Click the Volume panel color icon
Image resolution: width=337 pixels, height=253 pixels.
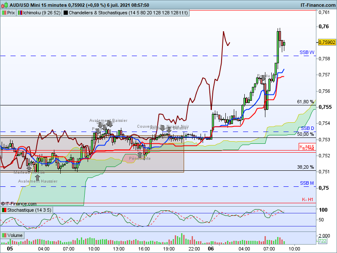(4, 235)
